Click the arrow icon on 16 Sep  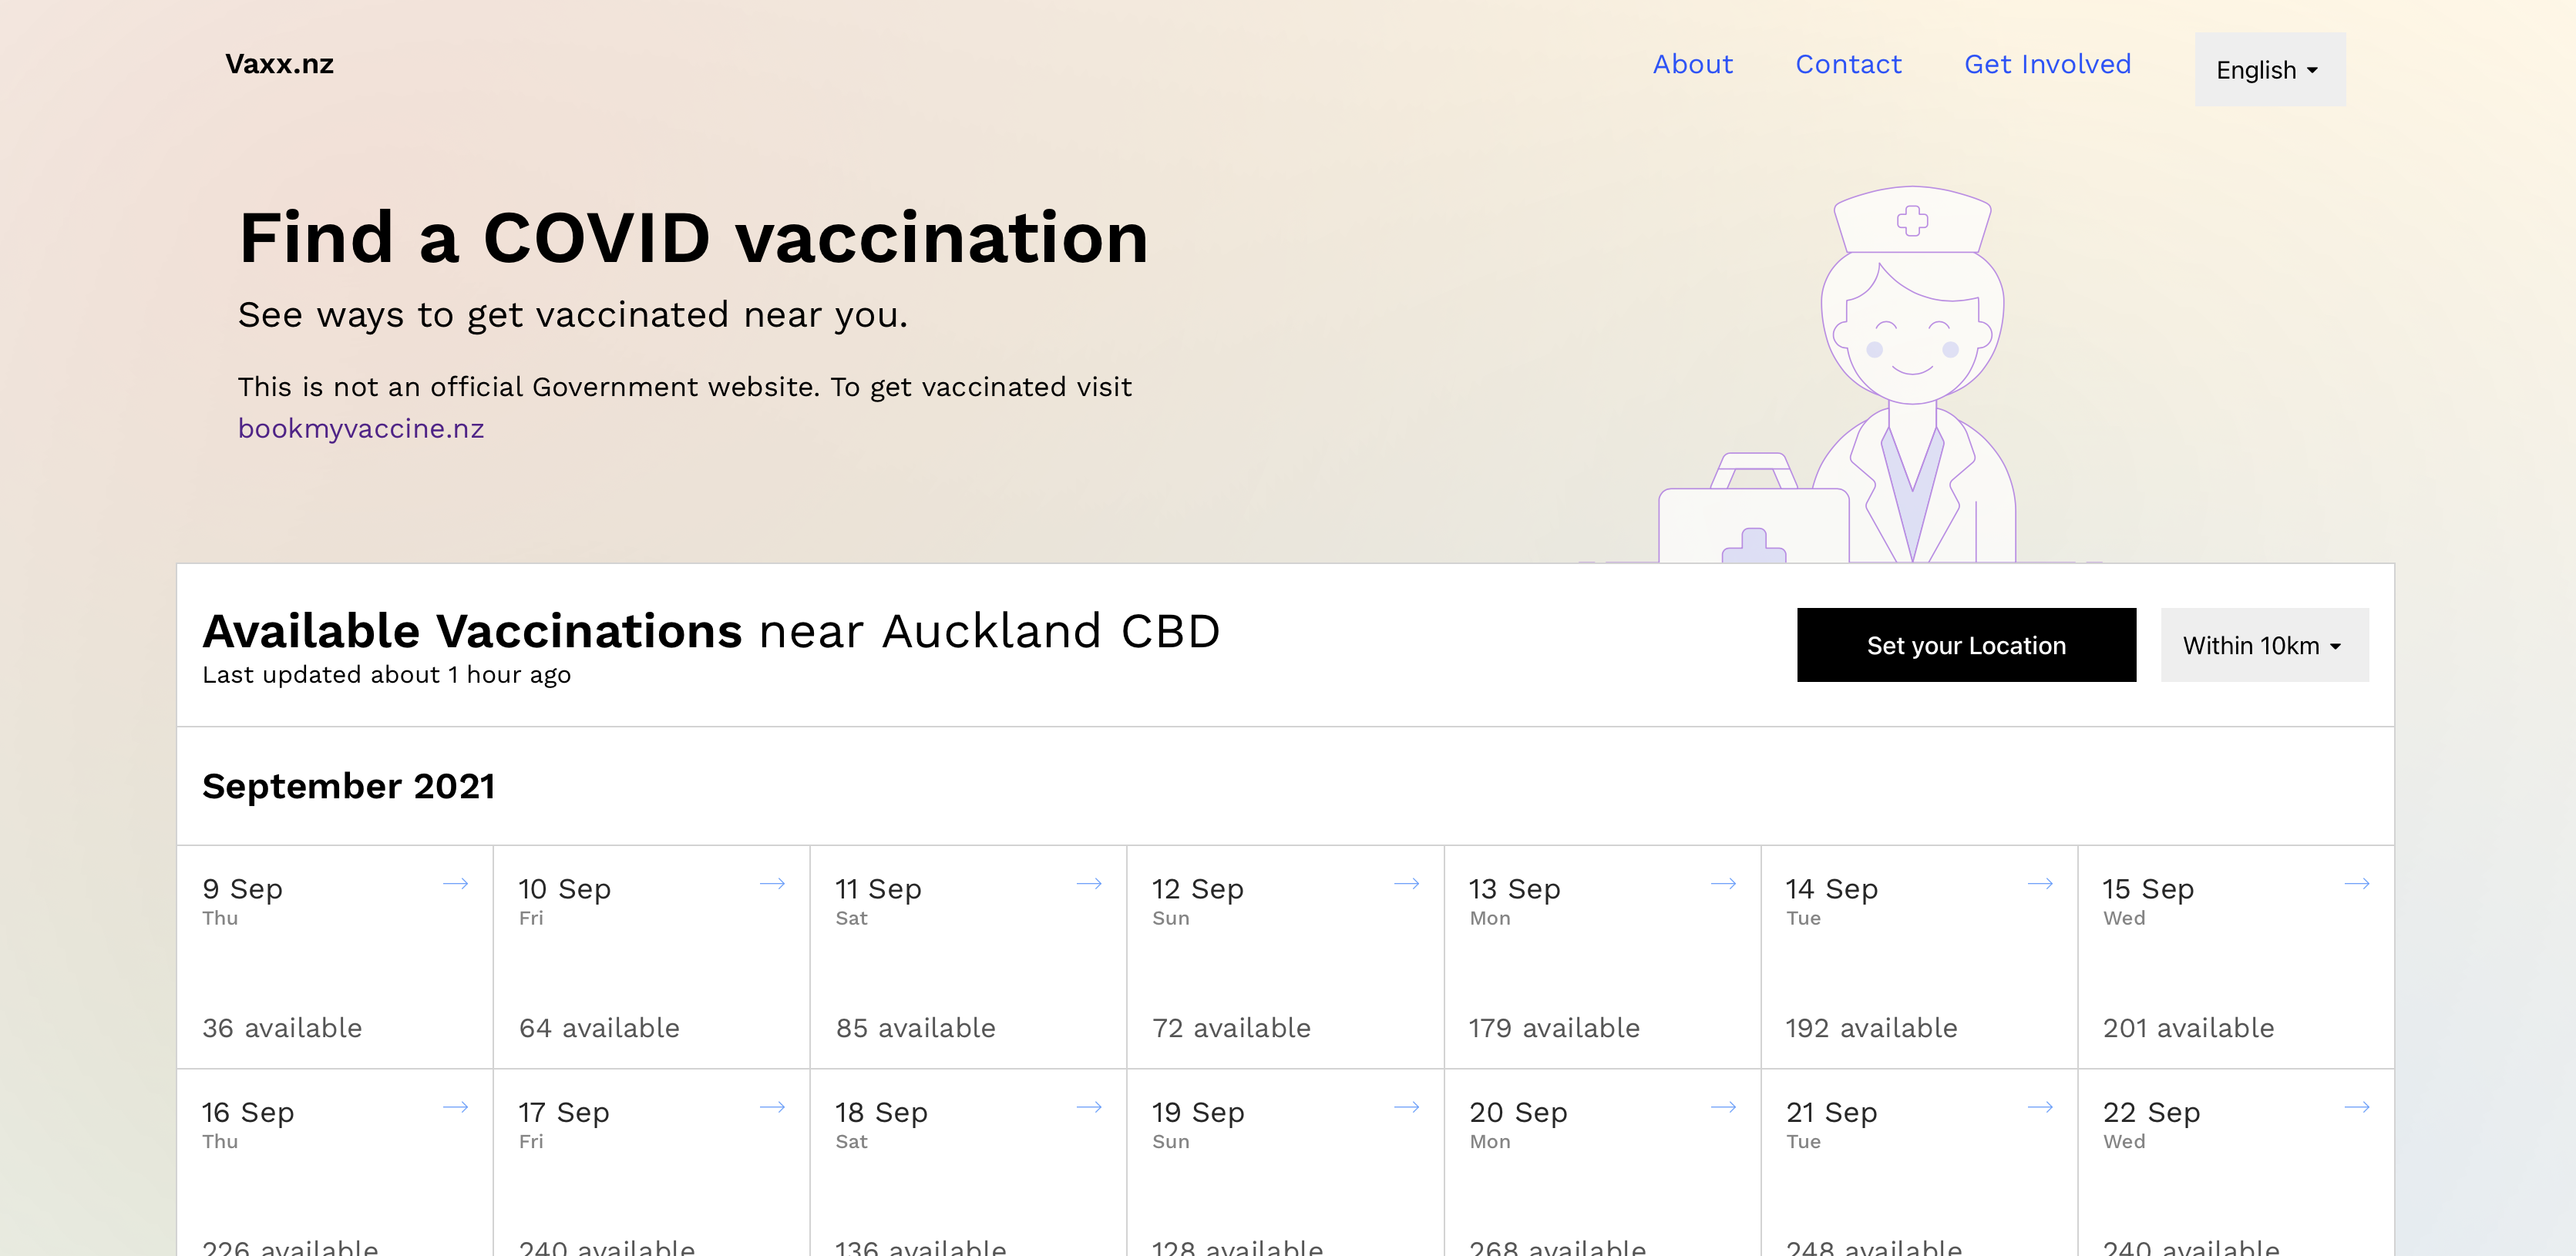click(x=456, y=1107)
